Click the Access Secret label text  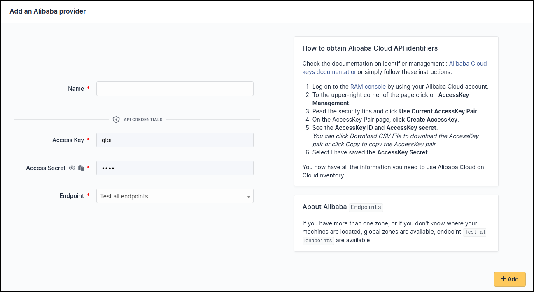(x=46, y=168)
